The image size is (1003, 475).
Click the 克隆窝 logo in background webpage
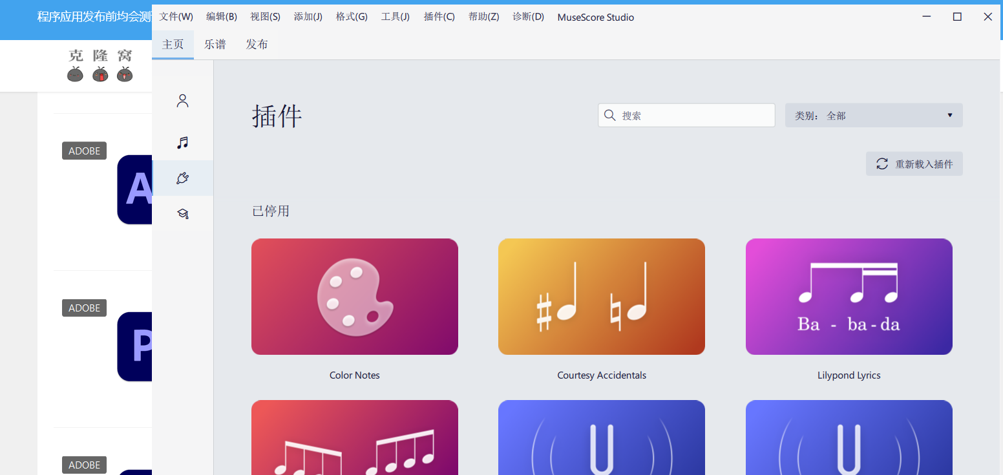click(100, 65)
